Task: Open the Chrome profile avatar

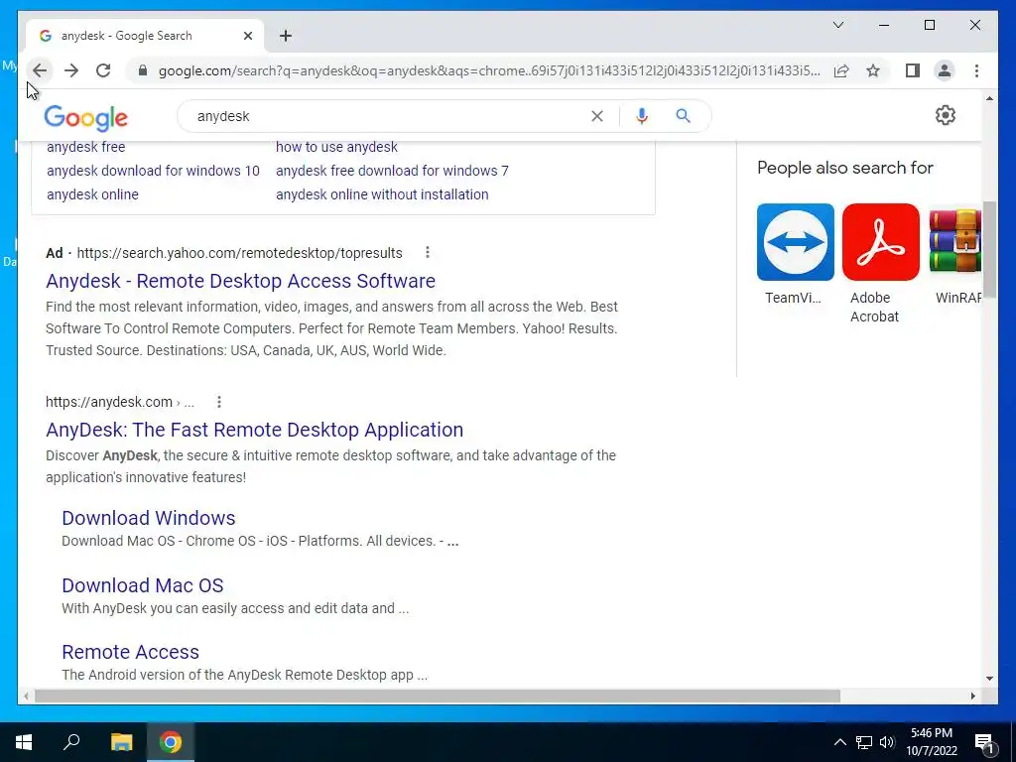Action: click(x=945, y=70)
